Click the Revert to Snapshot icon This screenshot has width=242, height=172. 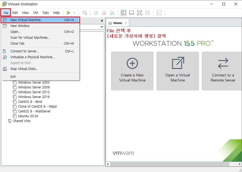click(x=104, y=13)
